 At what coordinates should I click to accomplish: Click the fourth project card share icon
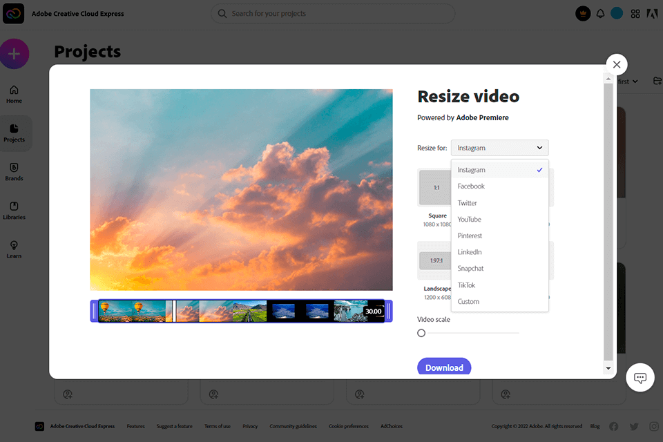tap(506, 394)
